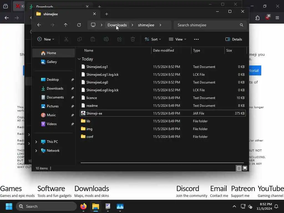The image size is (284, 213).
Task: Show hidden system tray icons
Action: click(x=234, y=206)
